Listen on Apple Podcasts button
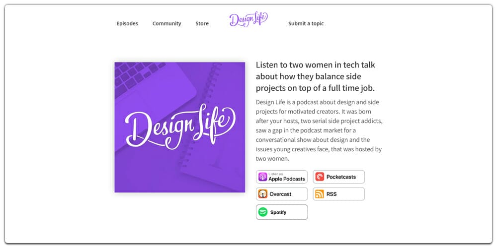 282,177
